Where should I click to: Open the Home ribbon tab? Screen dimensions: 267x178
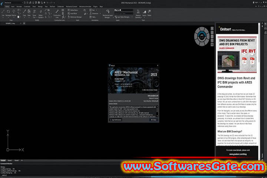[7, 7]
